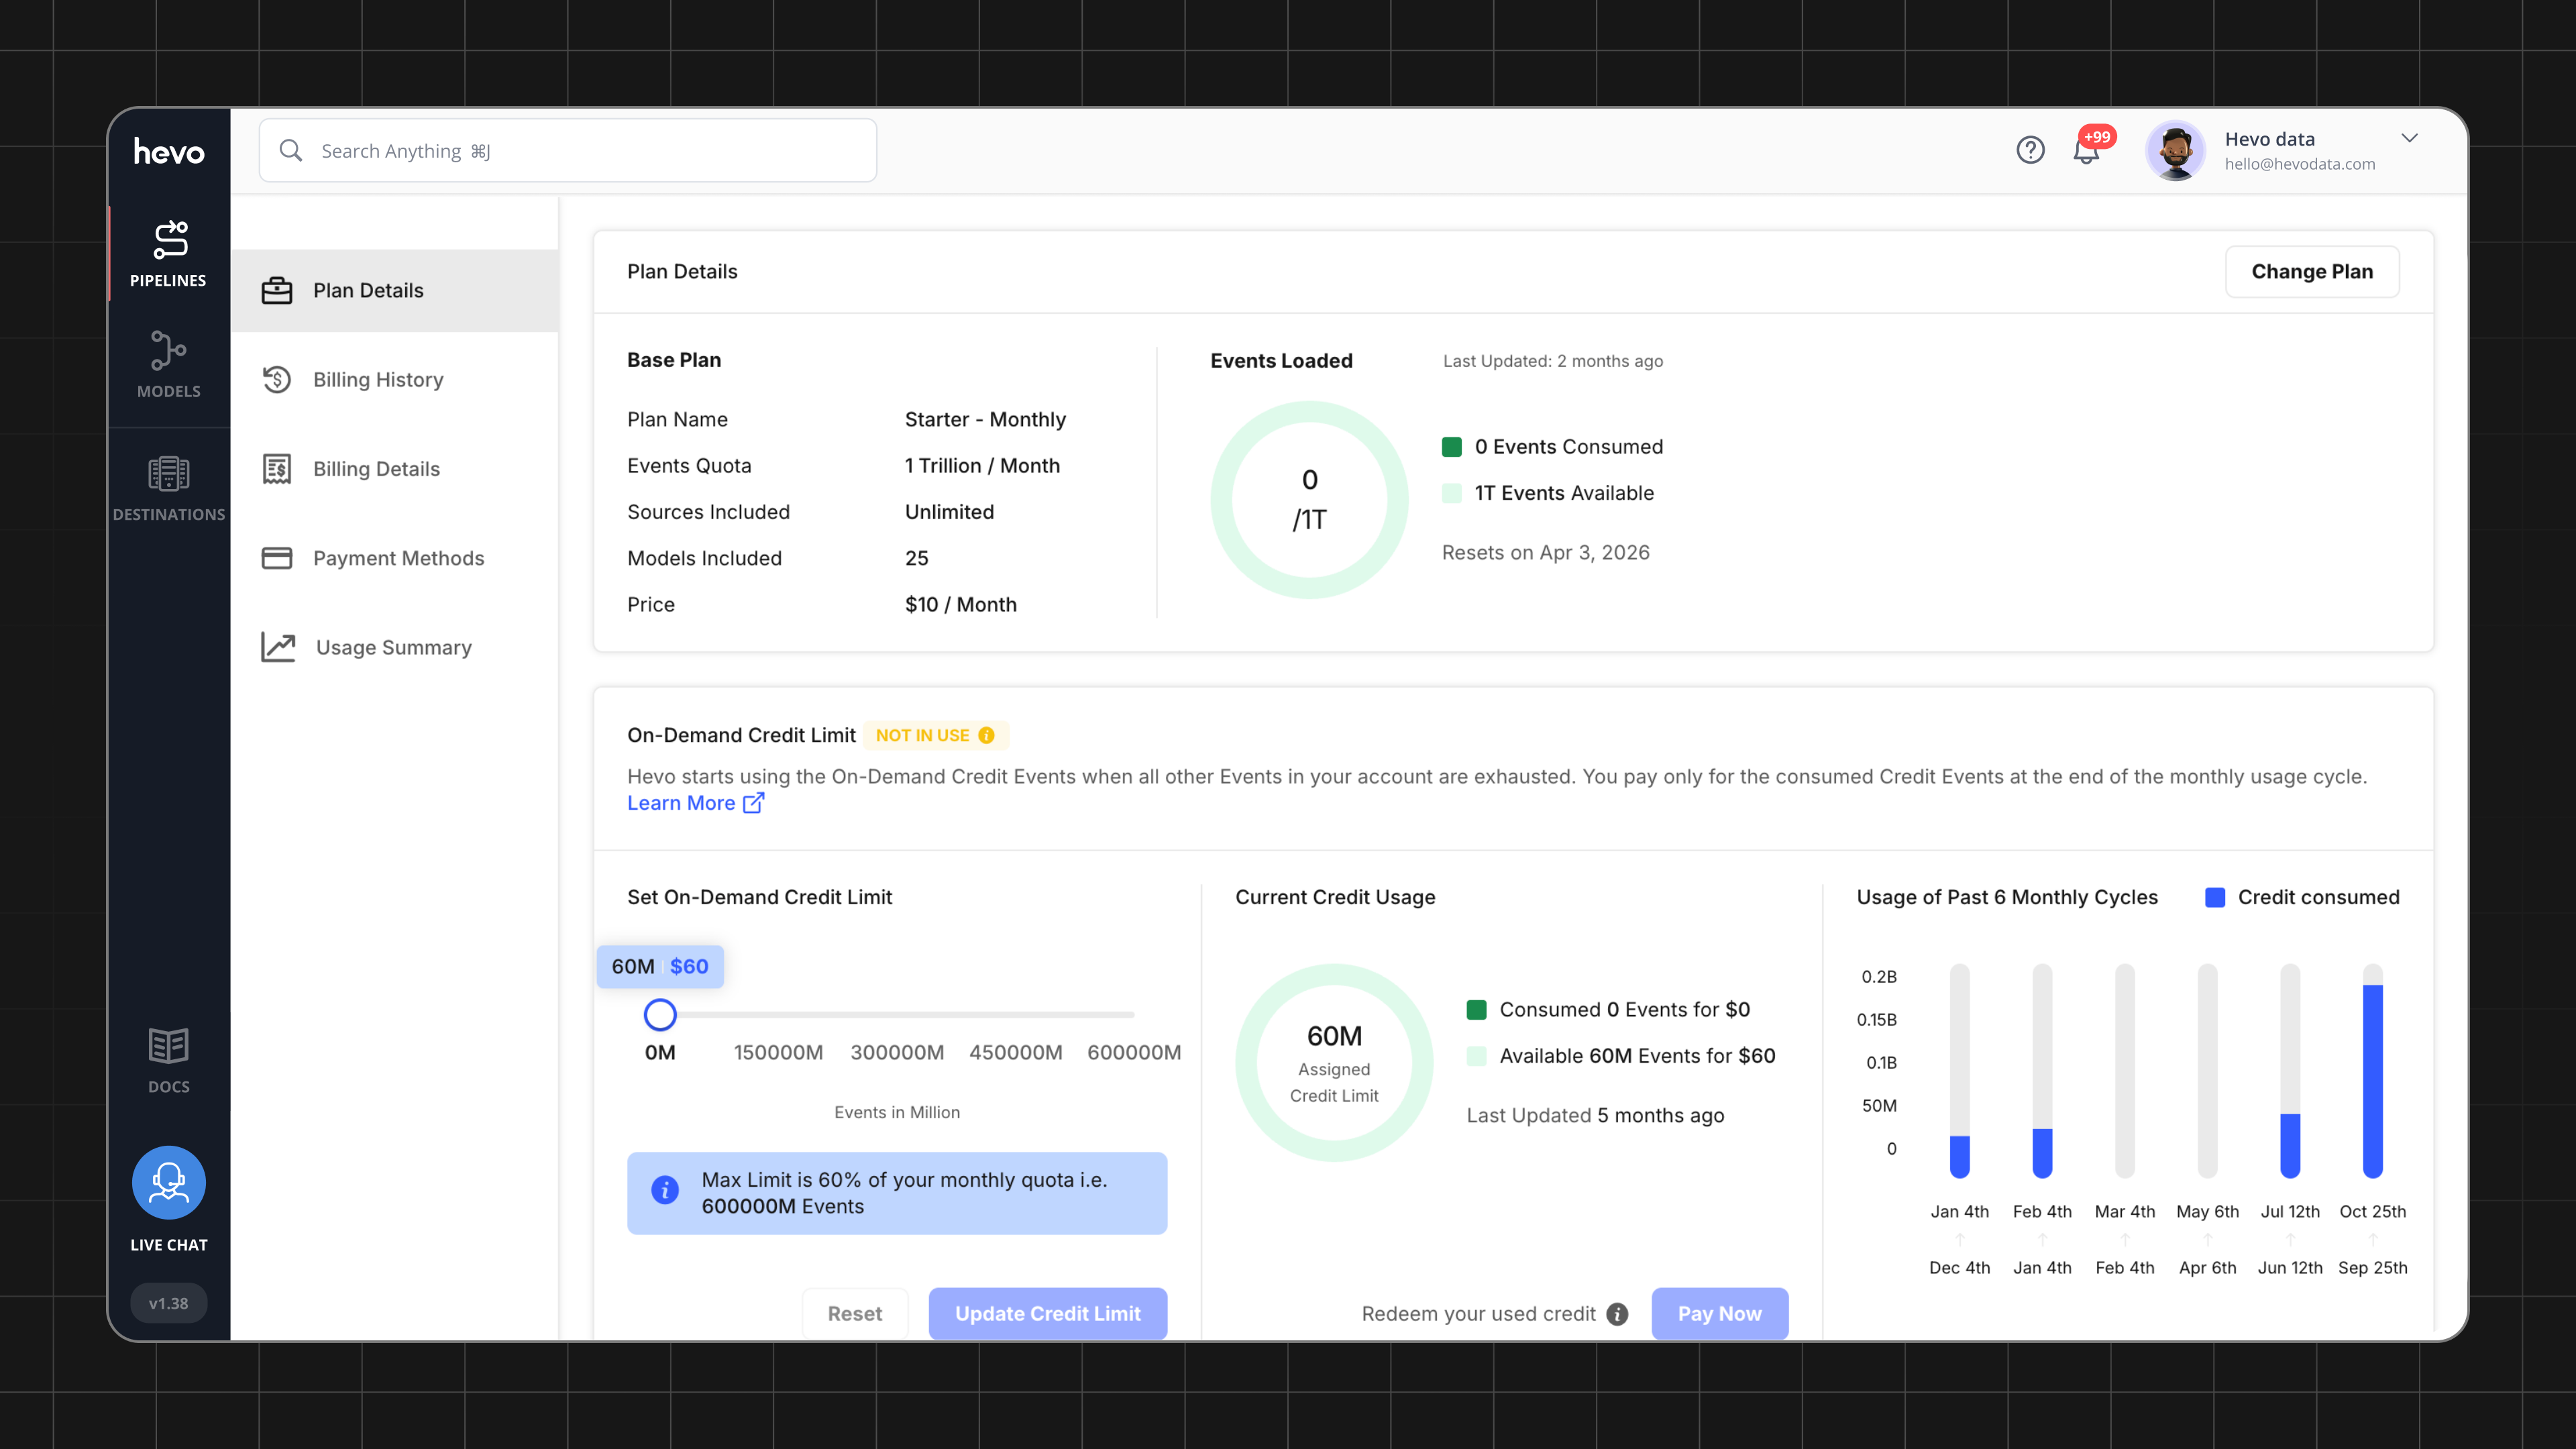2576x1449 pixels.
Task: Click info icon next to NOT IN USE
Action: point(986,735)
